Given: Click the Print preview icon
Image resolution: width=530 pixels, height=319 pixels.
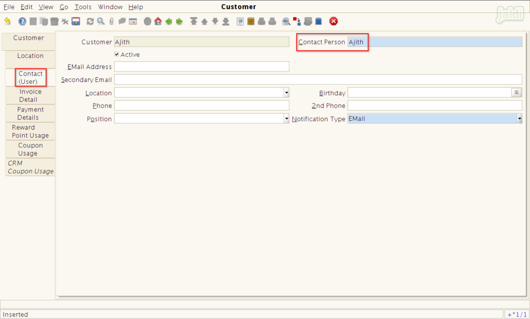Looking at the screenshot, I should click(261, 21).
